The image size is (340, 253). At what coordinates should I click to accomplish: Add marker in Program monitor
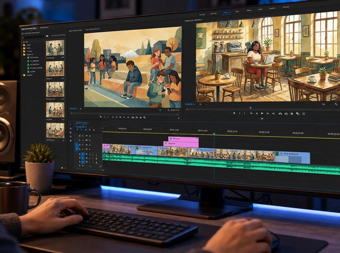click(x=234, y=113)
